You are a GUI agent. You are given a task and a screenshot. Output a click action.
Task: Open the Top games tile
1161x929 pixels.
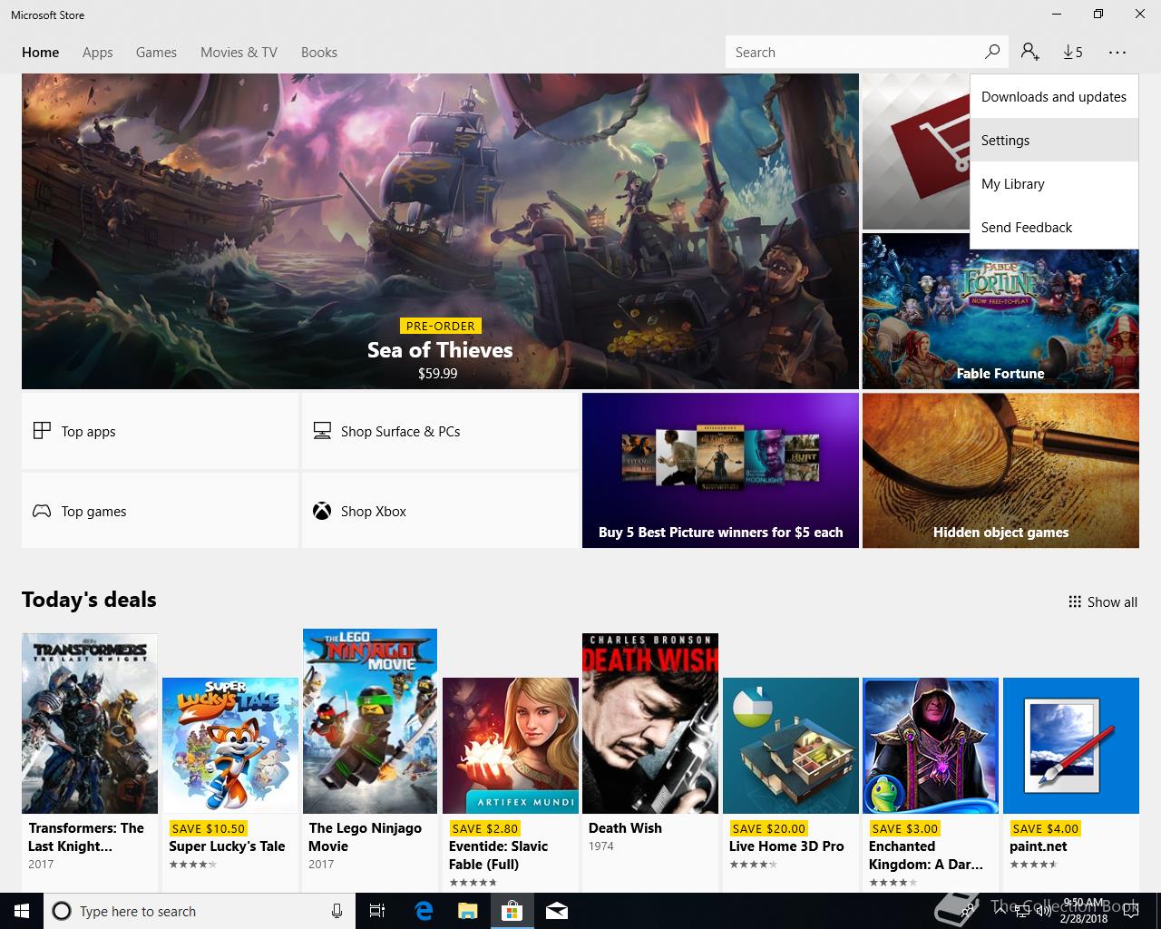160,511
